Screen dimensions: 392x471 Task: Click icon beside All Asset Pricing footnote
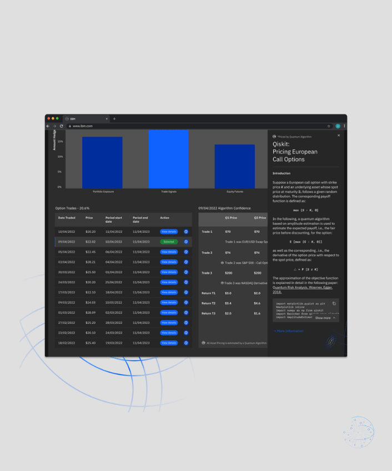[x=203, y=343]
